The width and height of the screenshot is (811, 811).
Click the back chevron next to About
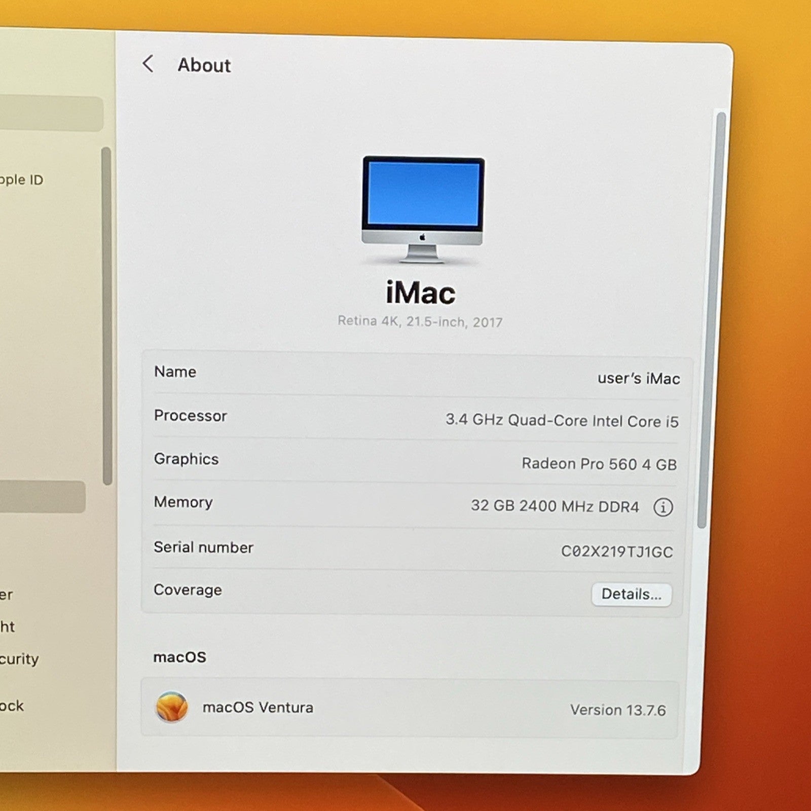tap(148, 64)
